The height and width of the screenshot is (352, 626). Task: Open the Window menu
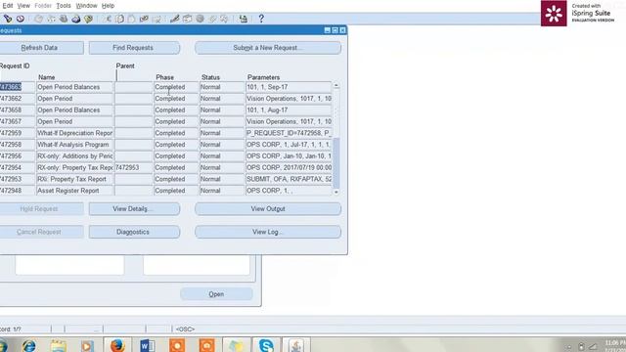coord(87,6)
